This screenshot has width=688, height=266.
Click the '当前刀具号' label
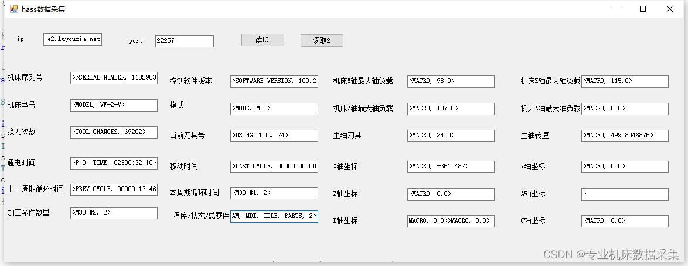[188, 135]
